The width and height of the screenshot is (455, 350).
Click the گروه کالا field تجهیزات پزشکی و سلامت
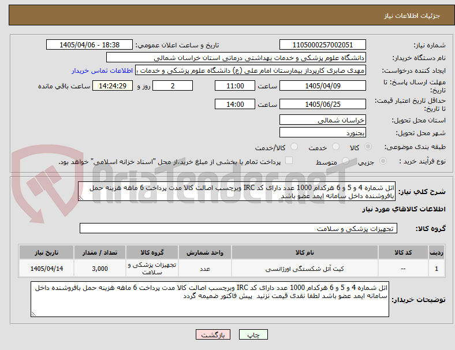pos(238,228)
